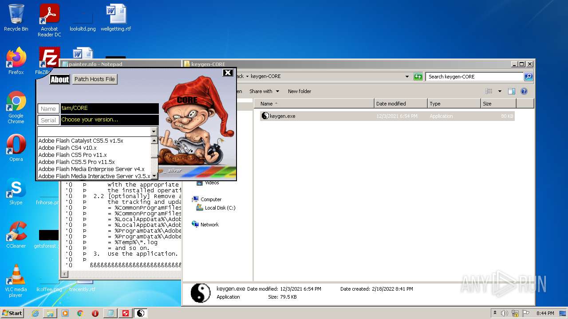
Task: Open the address bar history dropdown
Action: coord(407,77)
